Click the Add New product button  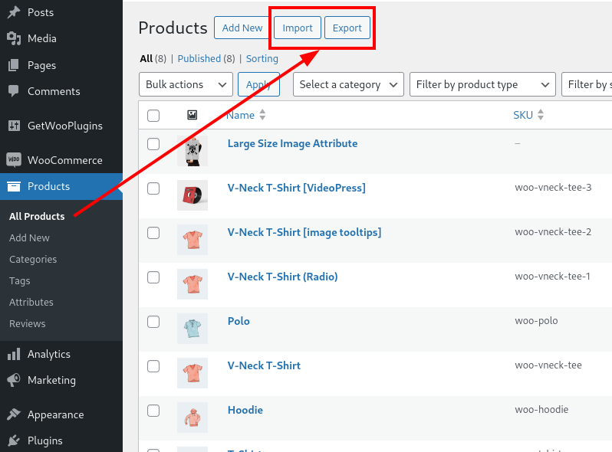tap(242, 28)
